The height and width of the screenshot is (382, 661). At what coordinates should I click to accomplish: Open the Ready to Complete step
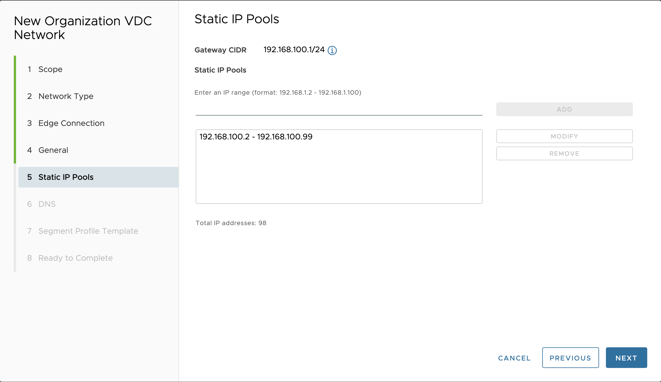coord(75,258)
